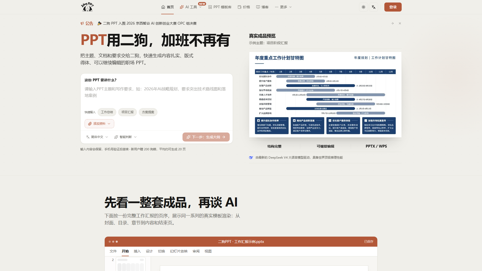
Task: Dismiss the announcement bar with X
Action: click(x=400, y=23)
